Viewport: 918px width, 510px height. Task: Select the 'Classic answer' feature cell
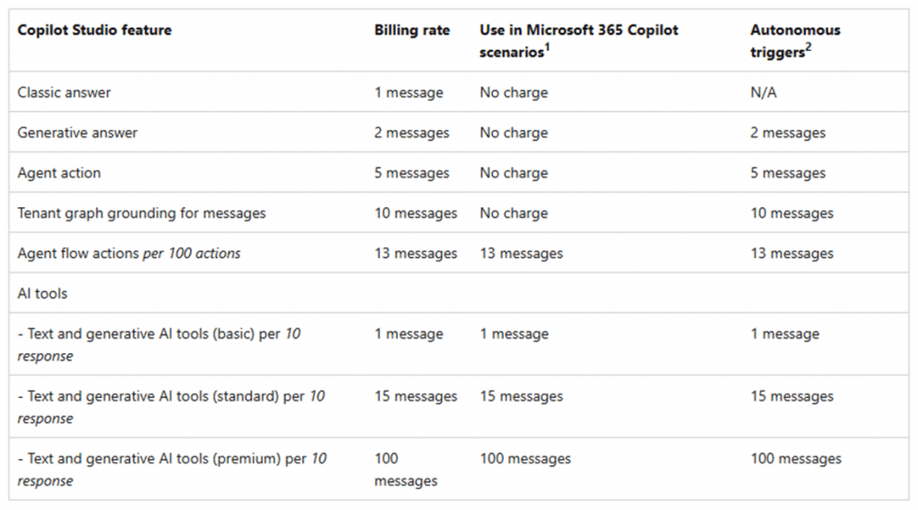65,92
